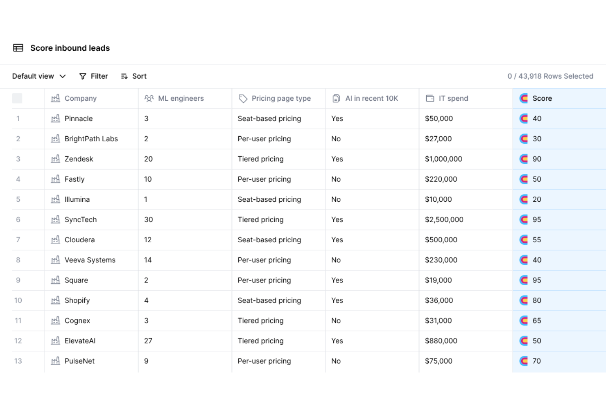Image resolution: width=606 pixels, height=404 pixels.
Task: Click the score icon in Pinnacle's row
Action: (x=524, y=119)
